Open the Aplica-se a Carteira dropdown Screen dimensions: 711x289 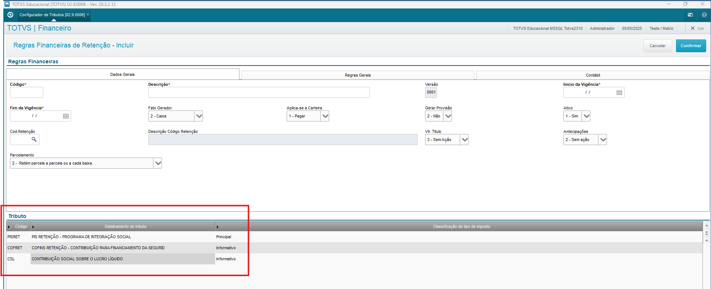pyautogui.click(x=325, y=116)
